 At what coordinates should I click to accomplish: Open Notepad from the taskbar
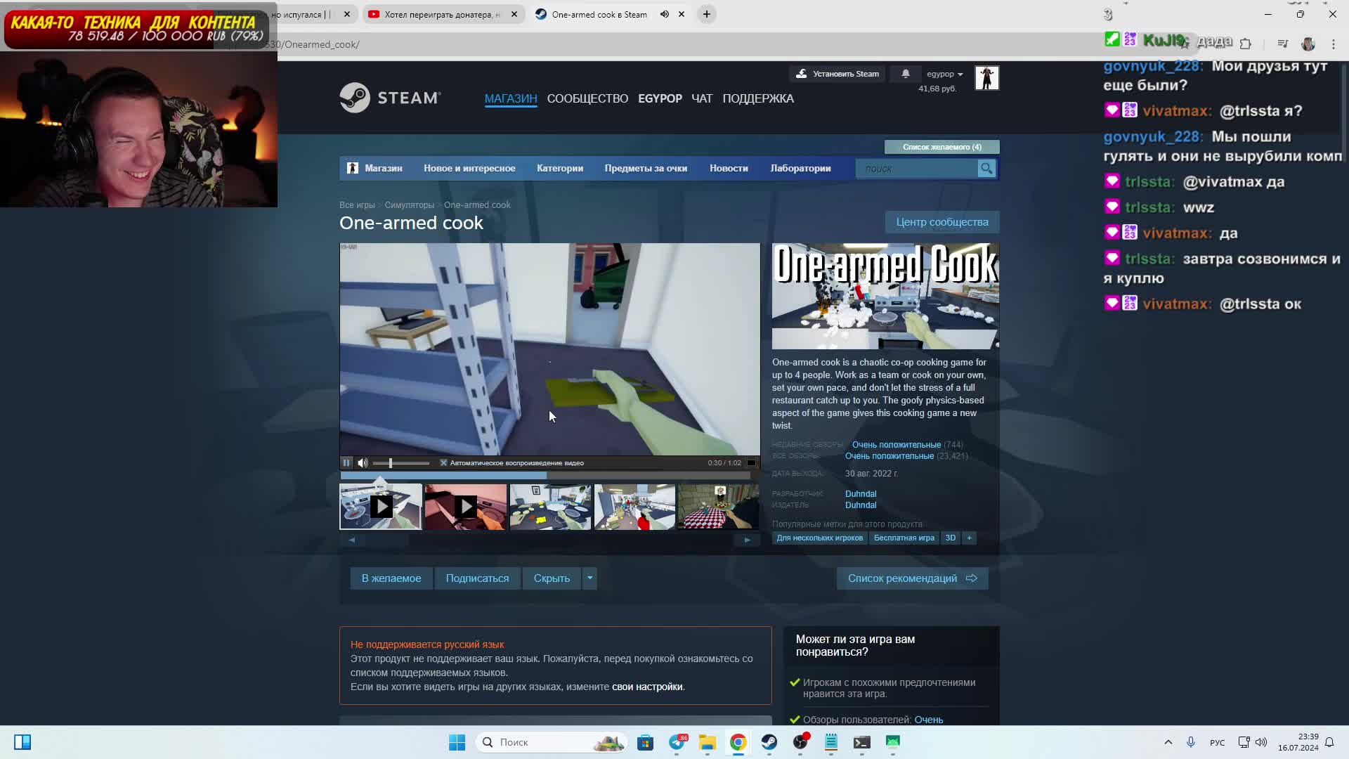(x=831, y=742)
